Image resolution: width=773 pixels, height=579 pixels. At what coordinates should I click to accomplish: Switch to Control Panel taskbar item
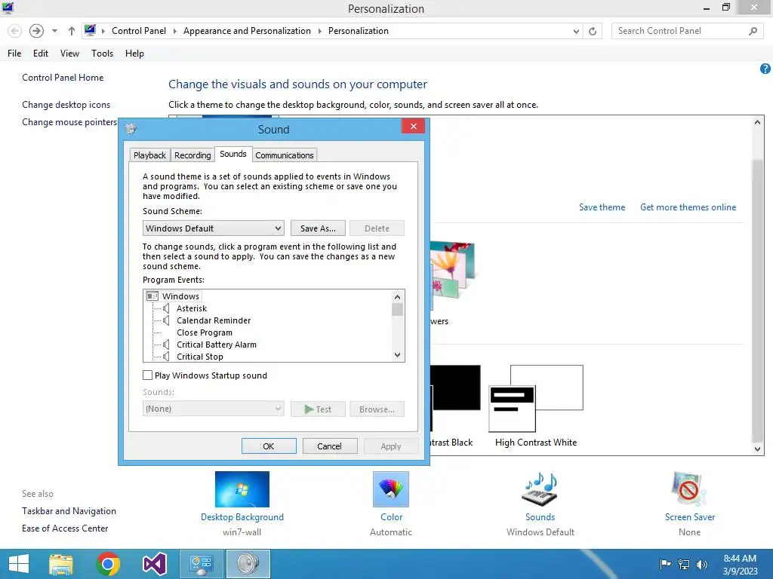[201, 564]
